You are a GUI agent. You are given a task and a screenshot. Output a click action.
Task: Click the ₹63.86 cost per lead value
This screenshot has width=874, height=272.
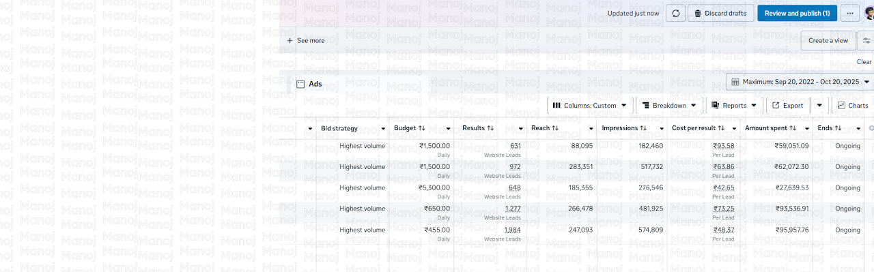724,167
